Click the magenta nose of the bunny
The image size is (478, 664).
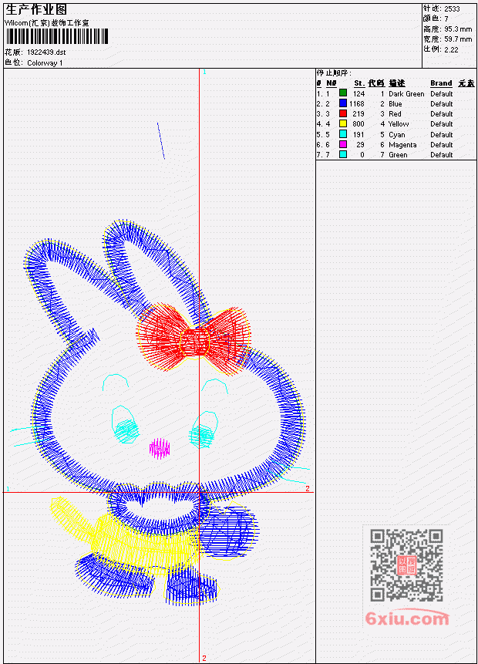(x=160, y=449)
